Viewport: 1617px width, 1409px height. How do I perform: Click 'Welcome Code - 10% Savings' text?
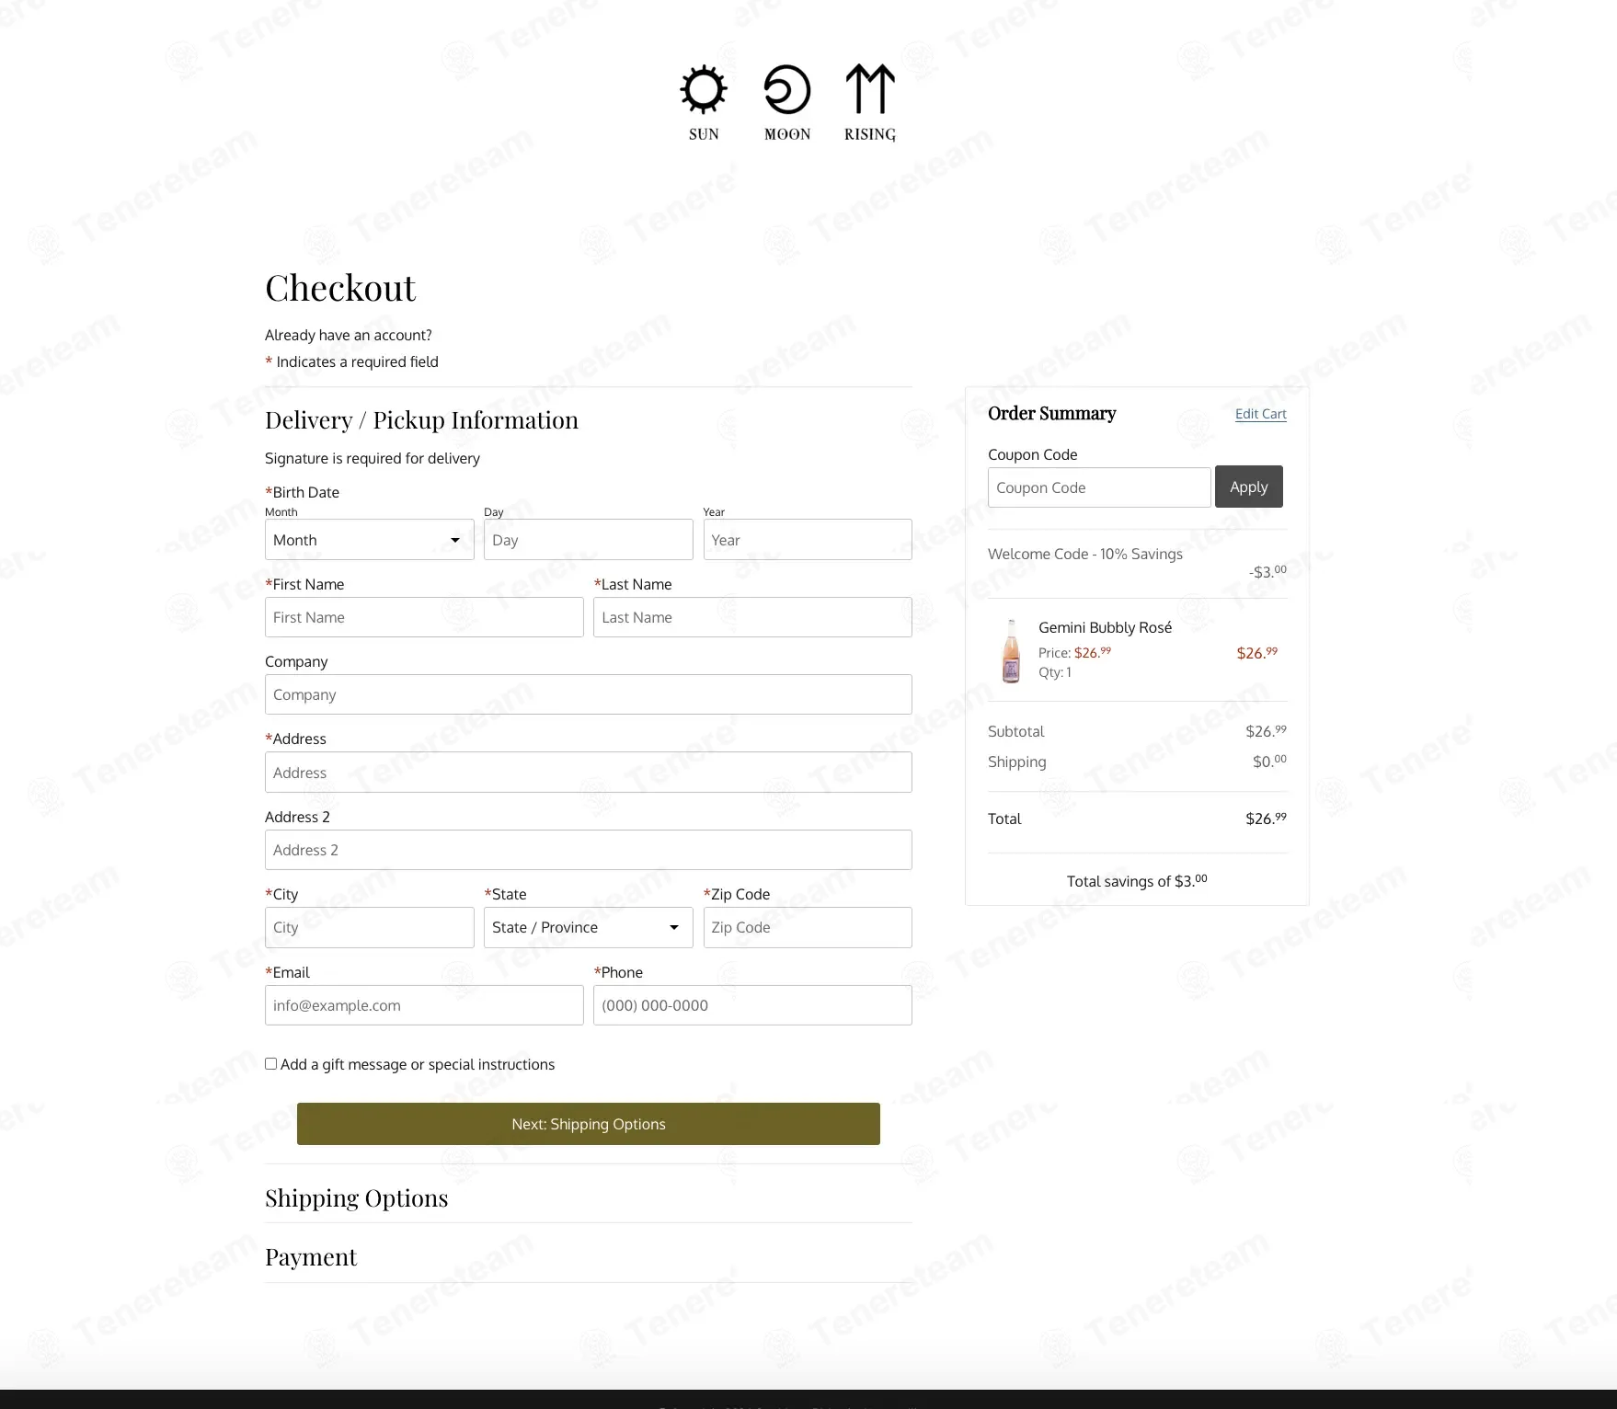tap(1085, 554)
